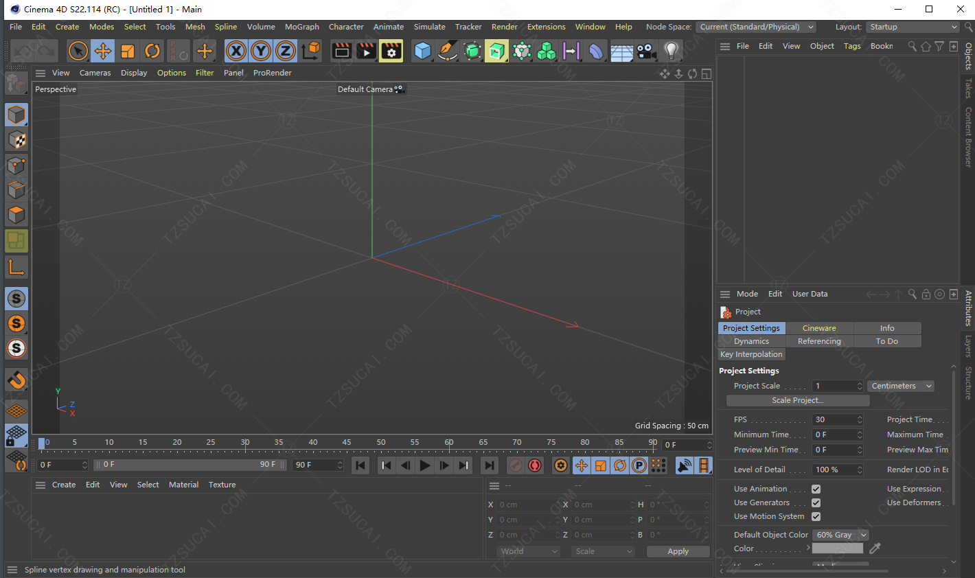The height and width of the screenshot is (578, 975).
Task: Enable Axis mode L-shaped icon
Action: pos(16,266)
